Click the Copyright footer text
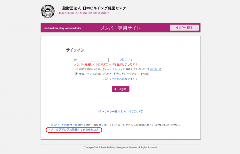Viewport: 240px width, 154px height. pos(120,148)
